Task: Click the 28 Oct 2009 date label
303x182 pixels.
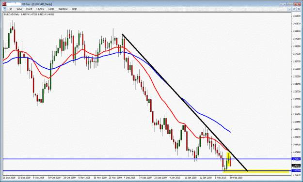Action: point(69,177)
